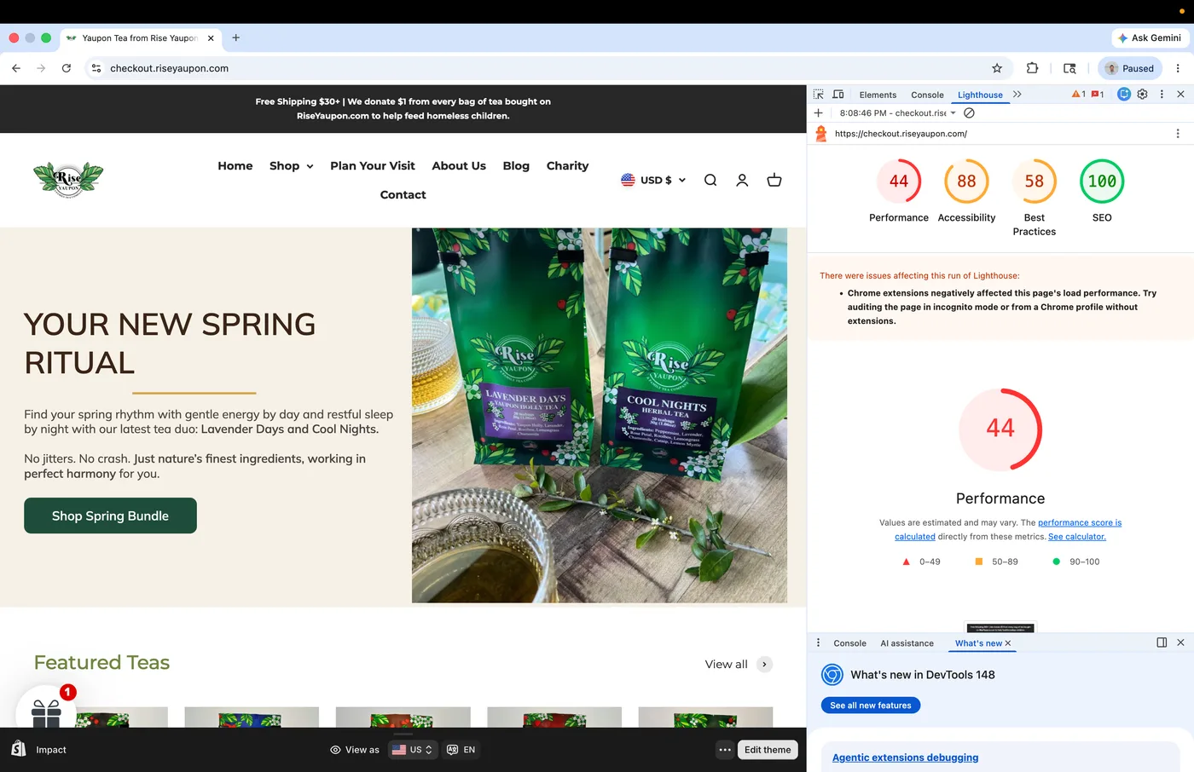Open the Home nav link
Viewport: 1194px width, 772px height.
point(235,165)
